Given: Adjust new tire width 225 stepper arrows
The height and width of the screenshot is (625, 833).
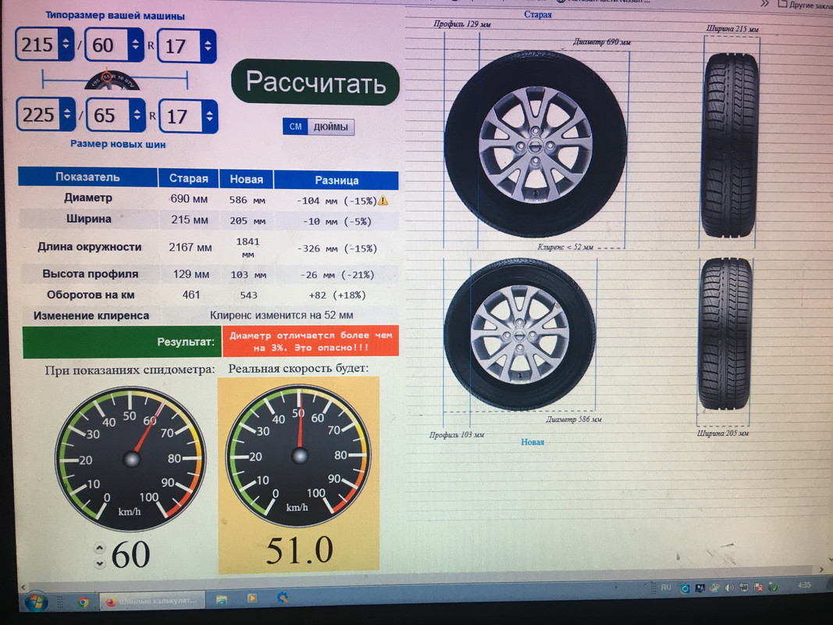Looking at the screenshot, I should tap(67, 114).
